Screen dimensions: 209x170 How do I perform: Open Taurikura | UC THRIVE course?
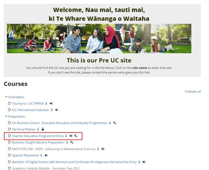[x=28, y=103]
